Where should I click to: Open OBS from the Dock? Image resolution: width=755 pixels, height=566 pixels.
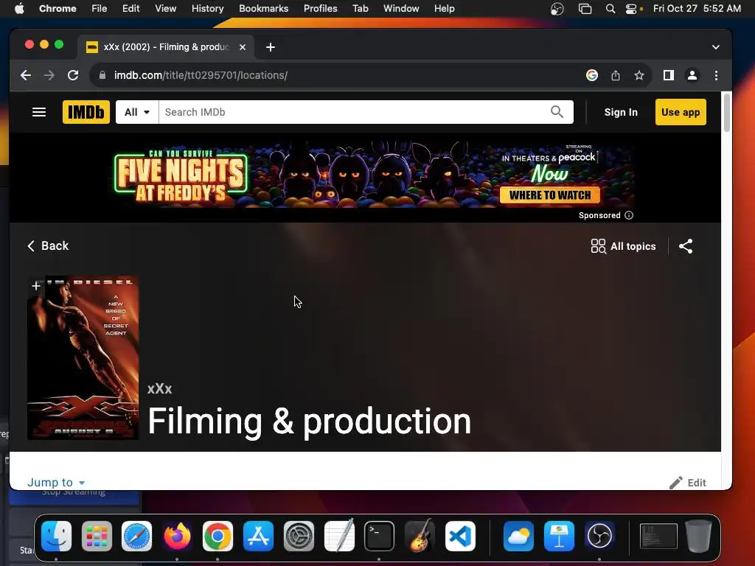coord(599,537)
